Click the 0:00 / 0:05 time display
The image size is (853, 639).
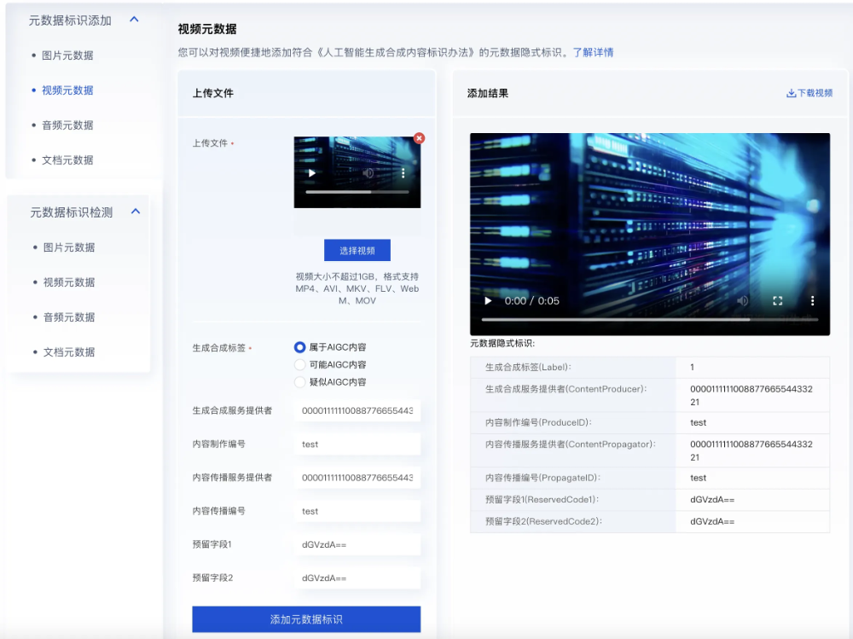click(531, 301)
